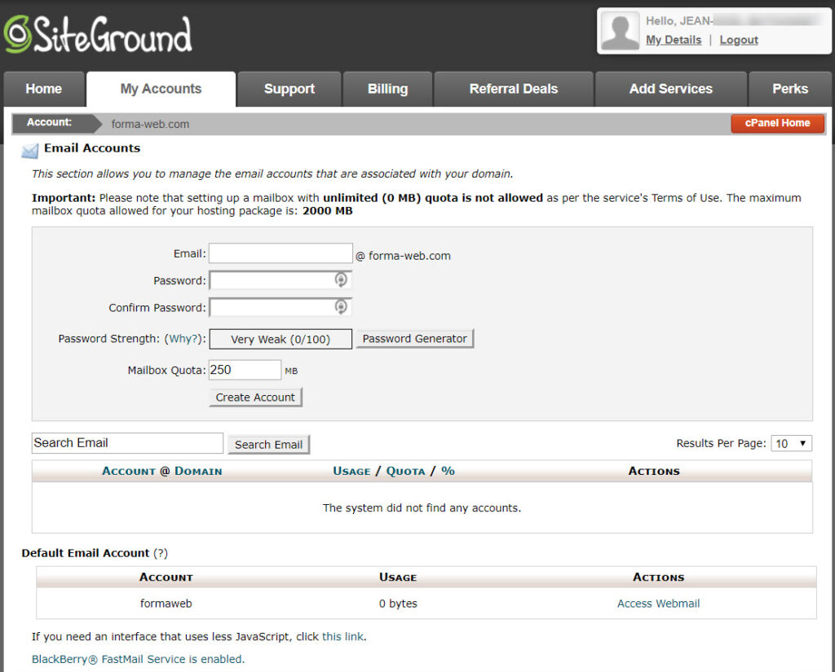Viewport: 835px width, 672px height.
Task: Click 'this link' for less JavaScript
Action: click(x=343, y=636)
